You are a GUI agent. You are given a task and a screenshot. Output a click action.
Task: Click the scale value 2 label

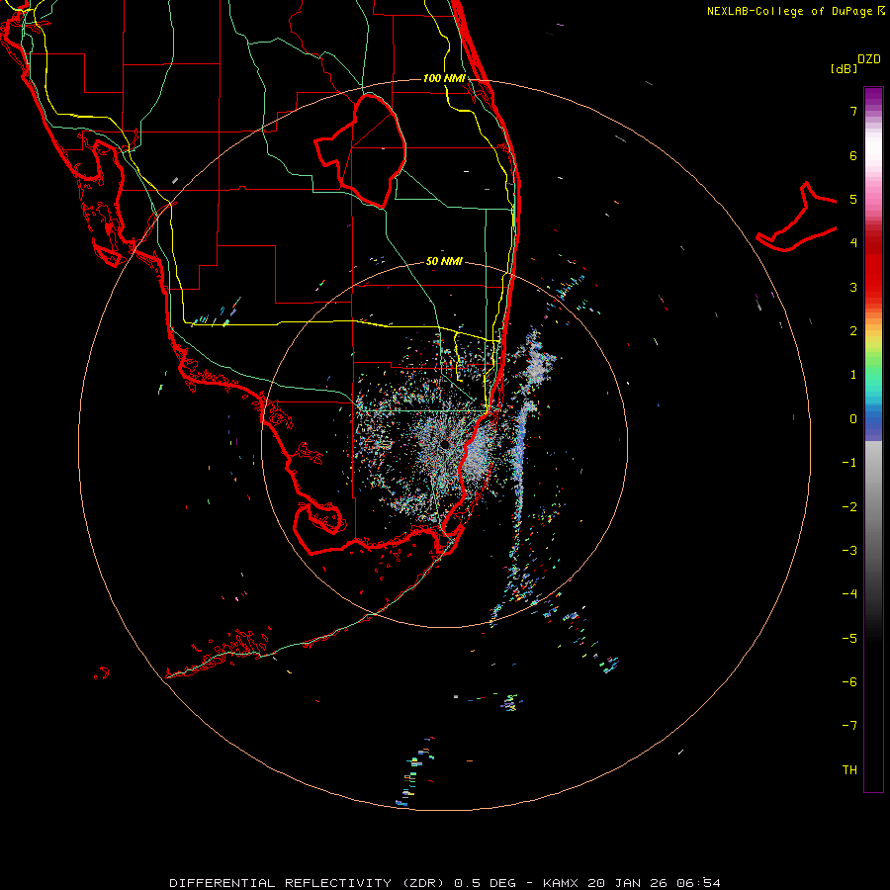point(853,331)
